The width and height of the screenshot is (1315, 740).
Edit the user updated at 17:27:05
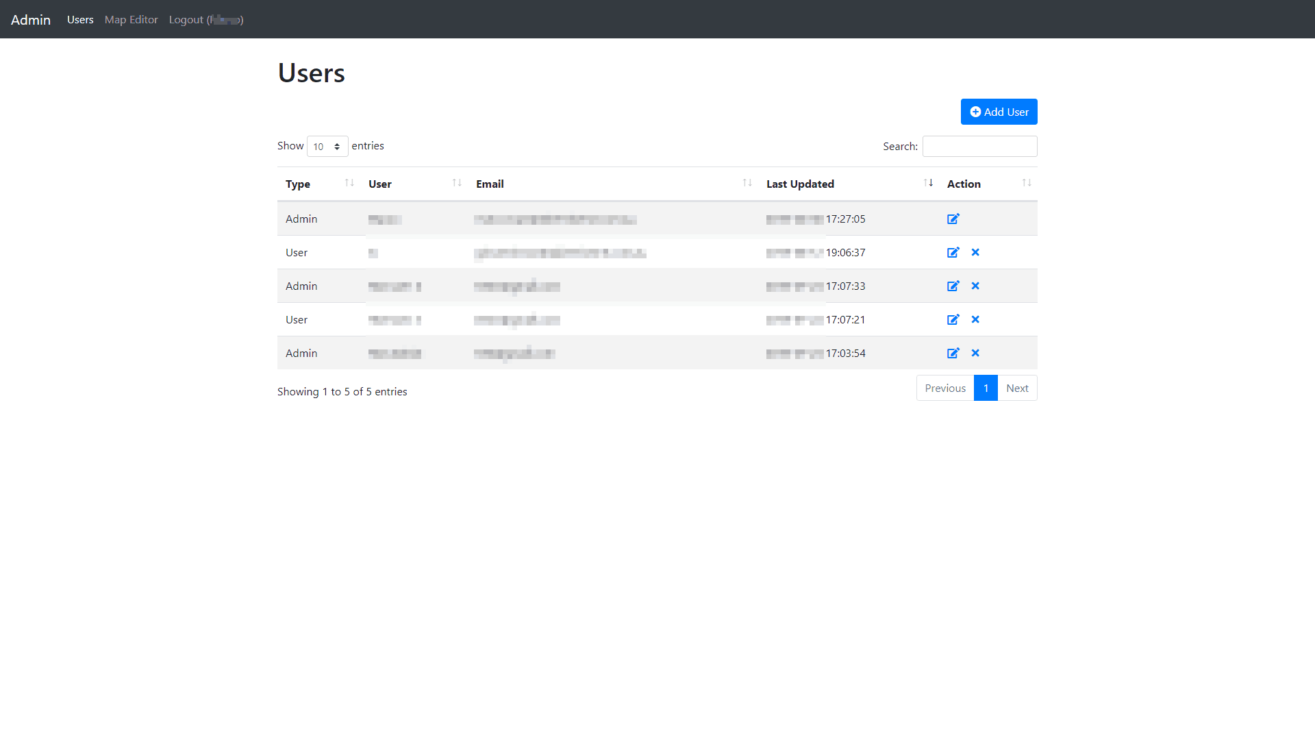click(953, 219)
